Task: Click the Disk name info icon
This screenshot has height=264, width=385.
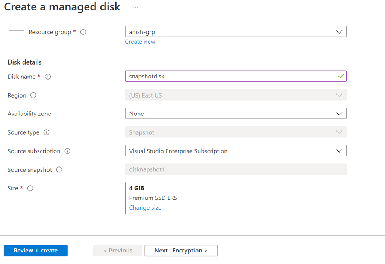Action: coord(48,76)
